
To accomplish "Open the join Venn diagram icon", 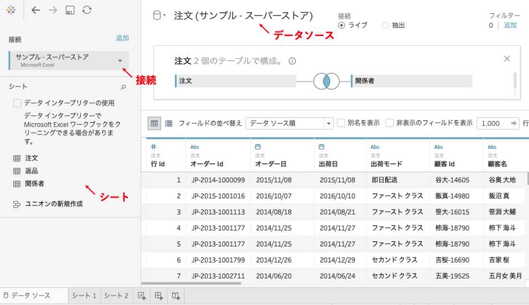I will [x=326, y=81].
